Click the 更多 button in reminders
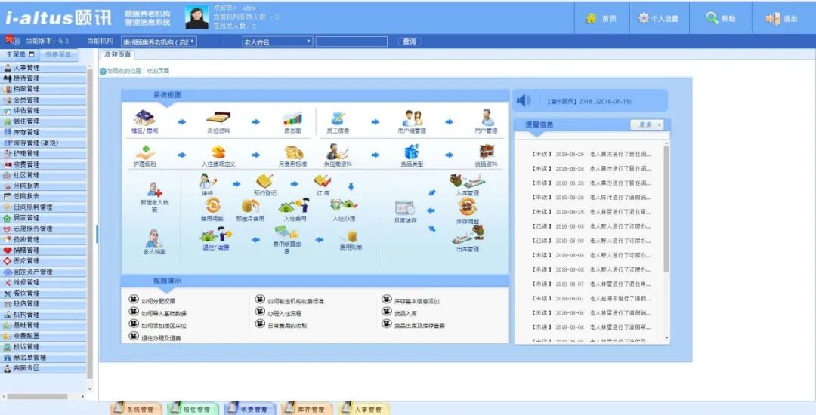816x415 pixels. pyautogui.click(x=648, y=124)
